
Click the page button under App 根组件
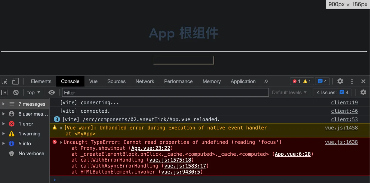click(184, 60)
